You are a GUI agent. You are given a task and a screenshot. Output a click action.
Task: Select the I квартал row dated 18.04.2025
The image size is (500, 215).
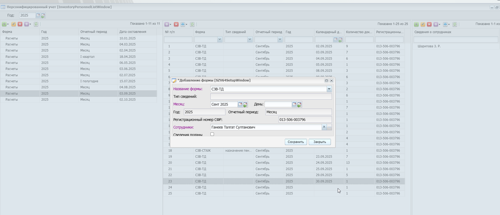(78, 57)
